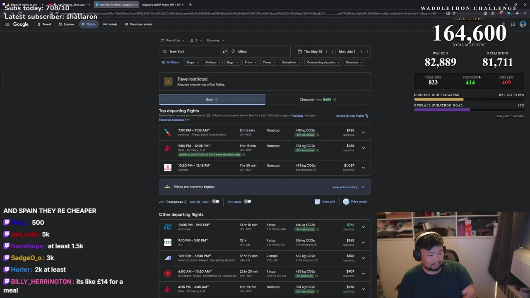Switch to the Explore tab
Viewport: 530px width, 298px height.
(66, 24)
